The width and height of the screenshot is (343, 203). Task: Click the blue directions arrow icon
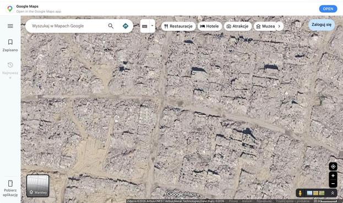tap(126, 26)
